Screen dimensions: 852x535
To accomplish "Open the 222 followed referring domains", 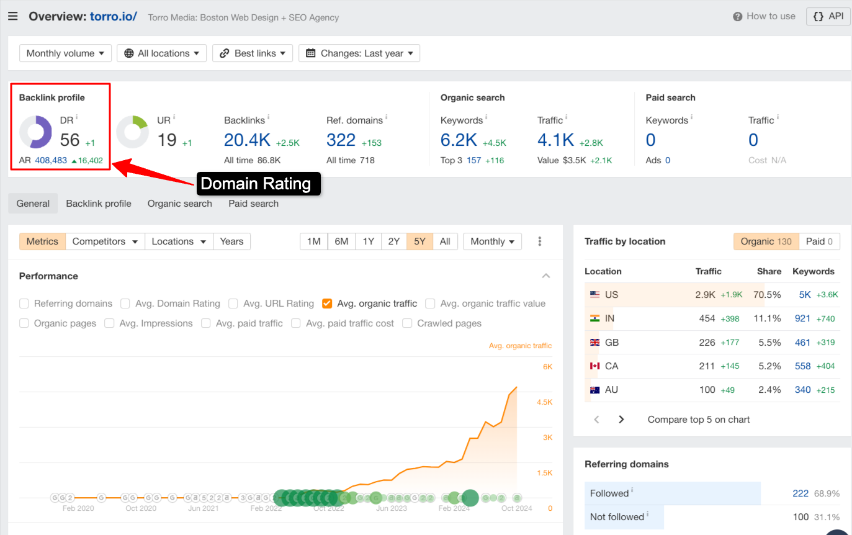I will tap(800, 493).
